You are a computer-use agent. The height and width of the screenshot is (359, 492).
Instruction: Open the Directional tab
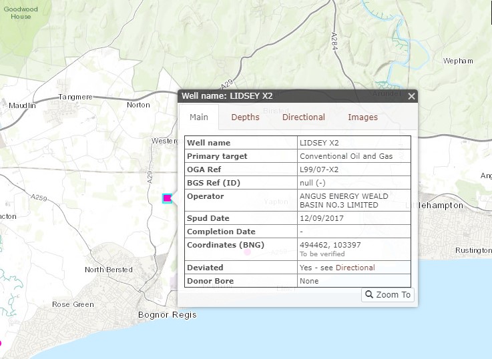tap(303, 117)
